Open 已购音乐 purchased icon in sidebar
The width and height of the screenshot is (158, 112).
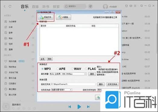(6, 84)
